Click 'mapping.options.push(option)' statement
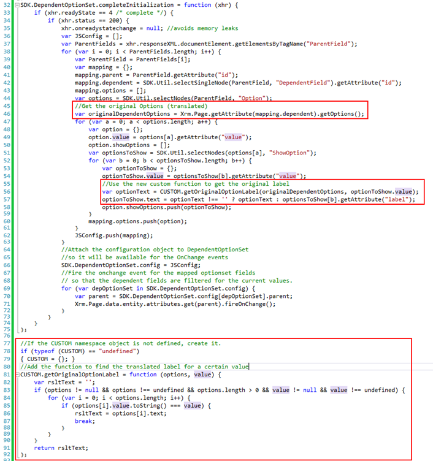The image size is (433, 461). click(x=137, y=221)
